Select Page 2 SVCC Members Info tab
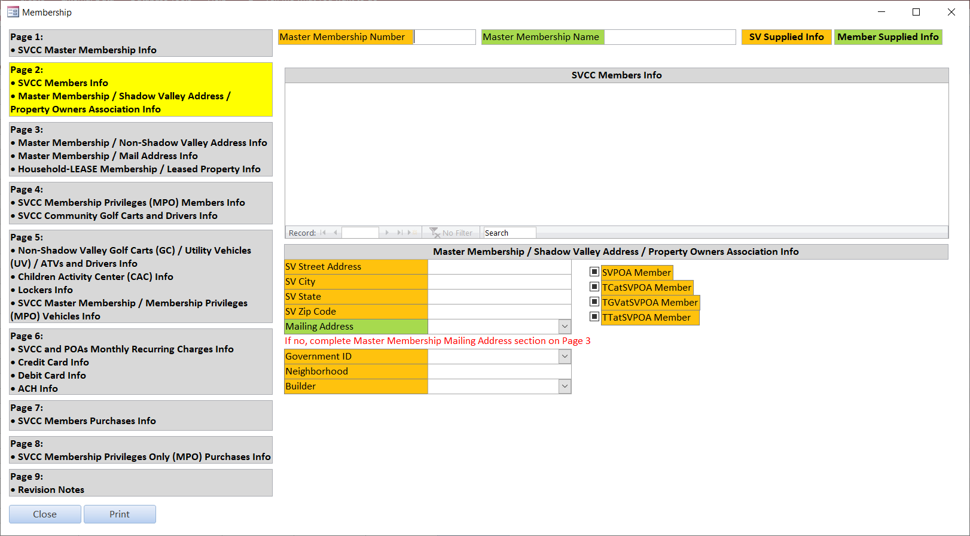 pos(141,89)
